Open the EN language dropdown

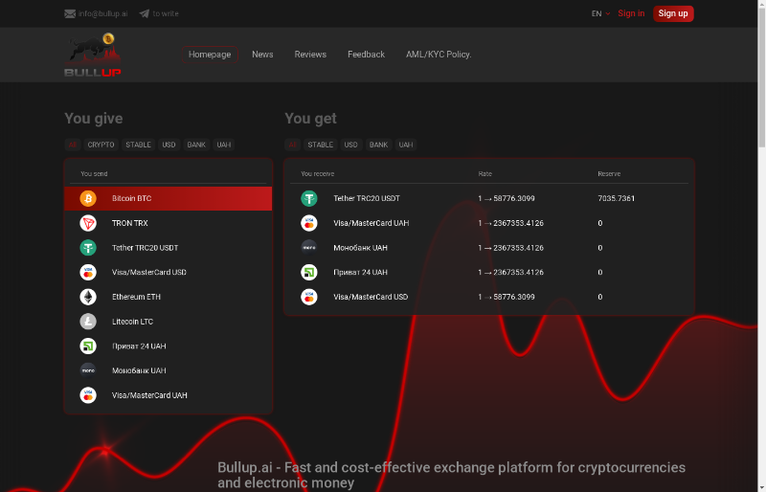coord(600,14)
